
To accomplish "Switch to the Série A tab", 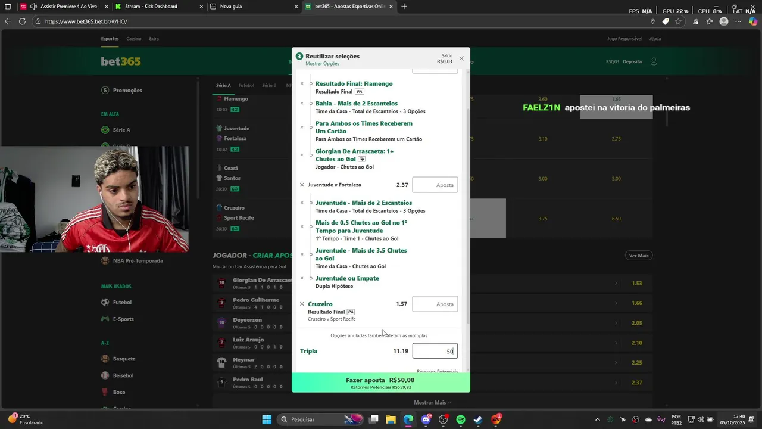I will pyautogui.click(x=223, y=85).
